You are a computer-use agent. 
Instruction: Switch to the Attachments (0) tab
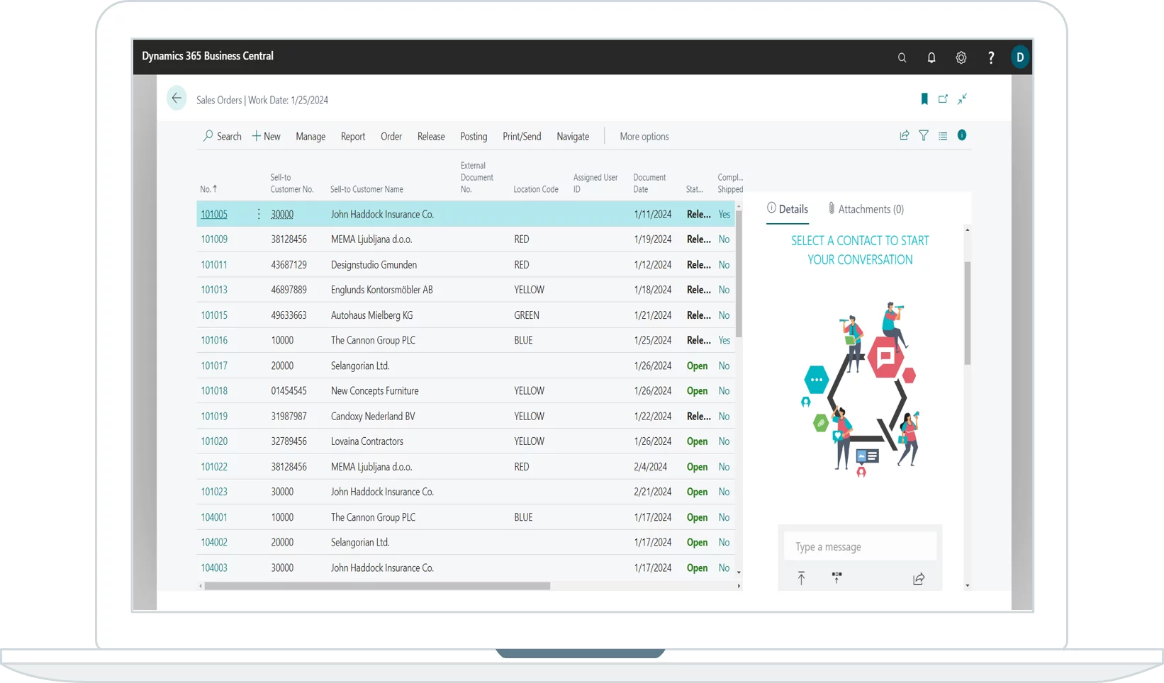pyautogui.click(x=866, y=209)
